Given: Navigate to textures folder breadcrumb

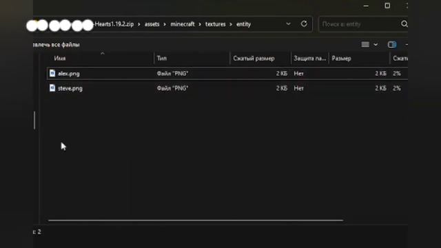Looking at the screenshot, I should pyautogui.click(x=216, y=24).
